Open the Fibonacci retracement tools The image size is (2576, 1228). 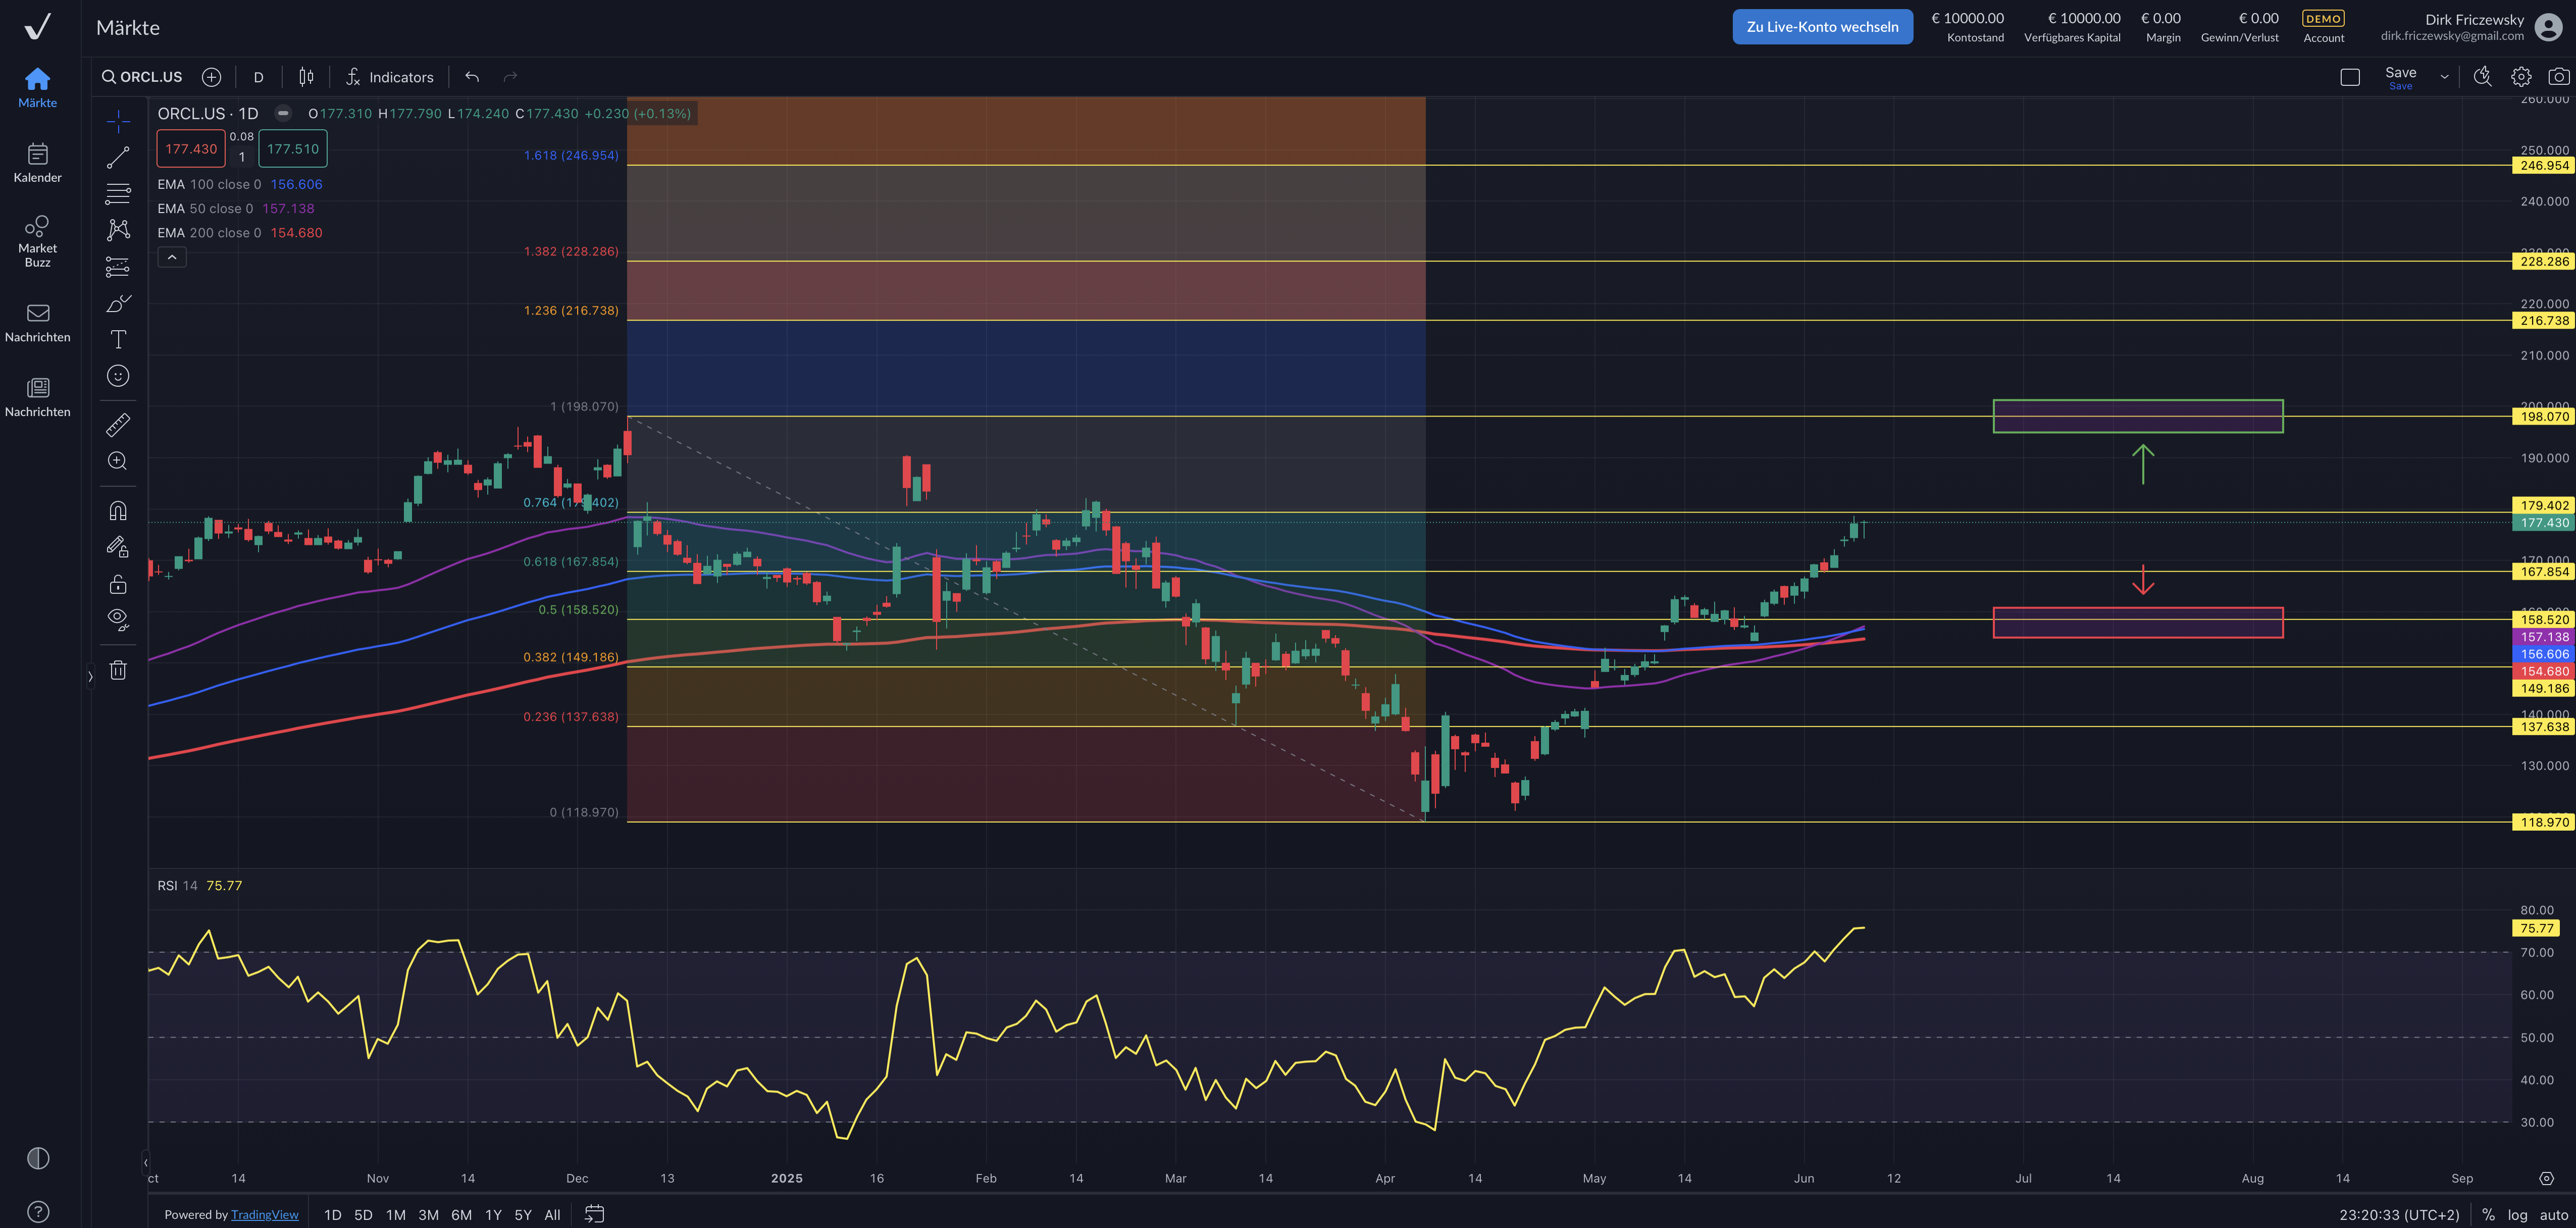[118, 194]
